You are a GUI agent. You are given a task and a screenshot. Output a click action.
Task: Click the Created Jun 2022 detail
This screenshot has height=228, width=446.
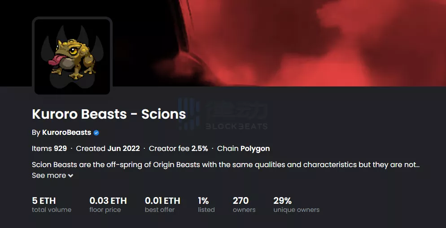(x=108, y=148)
